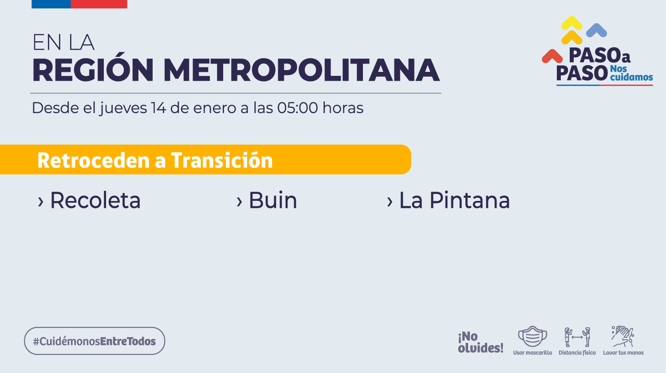Click the ¡No olvides! reminder text
666x373 pixels.
click(481, 342)
